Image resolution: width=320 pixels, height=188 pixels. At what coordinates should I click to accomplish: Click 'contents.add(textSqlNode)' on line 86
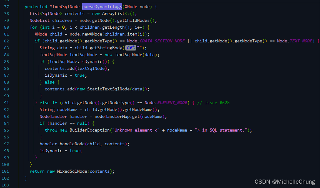coord(76,69)
